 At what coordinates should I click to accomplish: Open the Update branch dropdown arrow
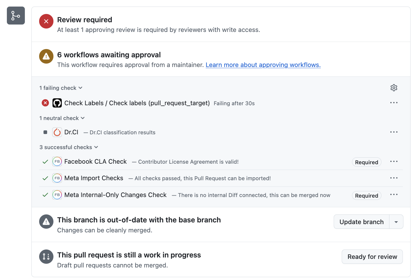(x=396, y=222)
